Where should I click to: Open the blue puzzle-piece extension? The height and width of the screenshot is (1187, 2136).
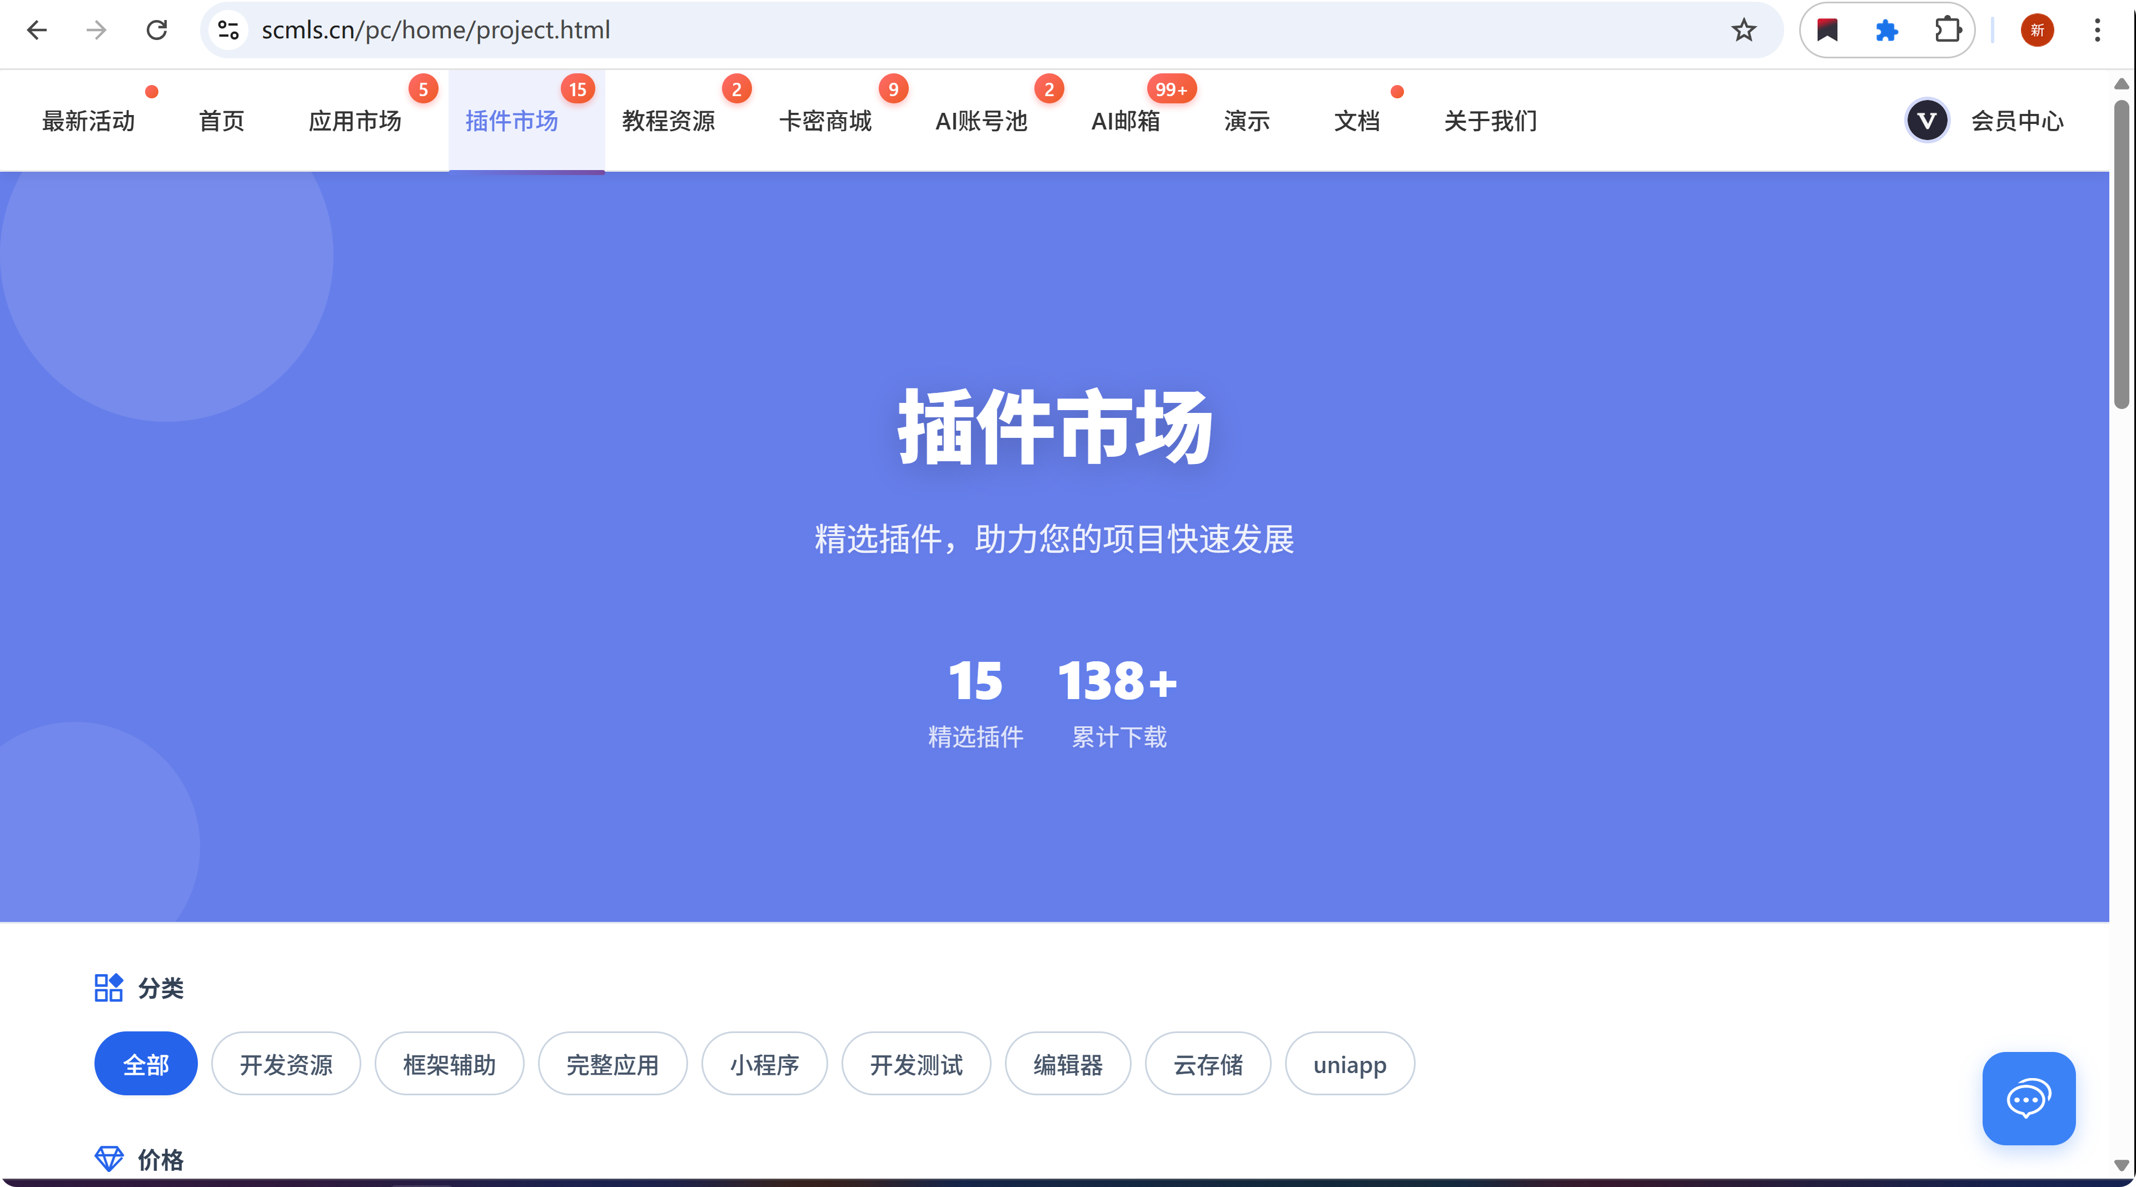click(x=1886, y=31)
